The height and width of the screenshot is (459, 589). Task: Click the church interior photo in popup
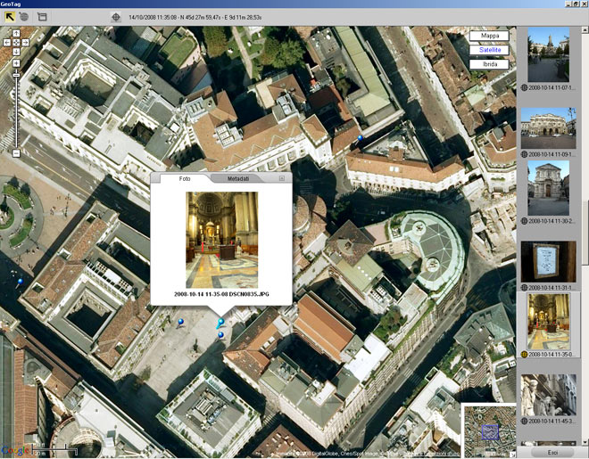(x=222, y=240)
